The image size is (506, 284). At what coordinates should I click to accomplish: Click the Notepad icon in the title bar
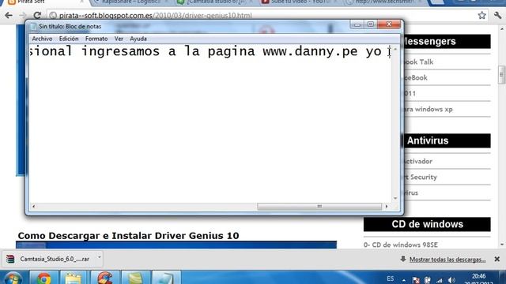coord(33,26)
